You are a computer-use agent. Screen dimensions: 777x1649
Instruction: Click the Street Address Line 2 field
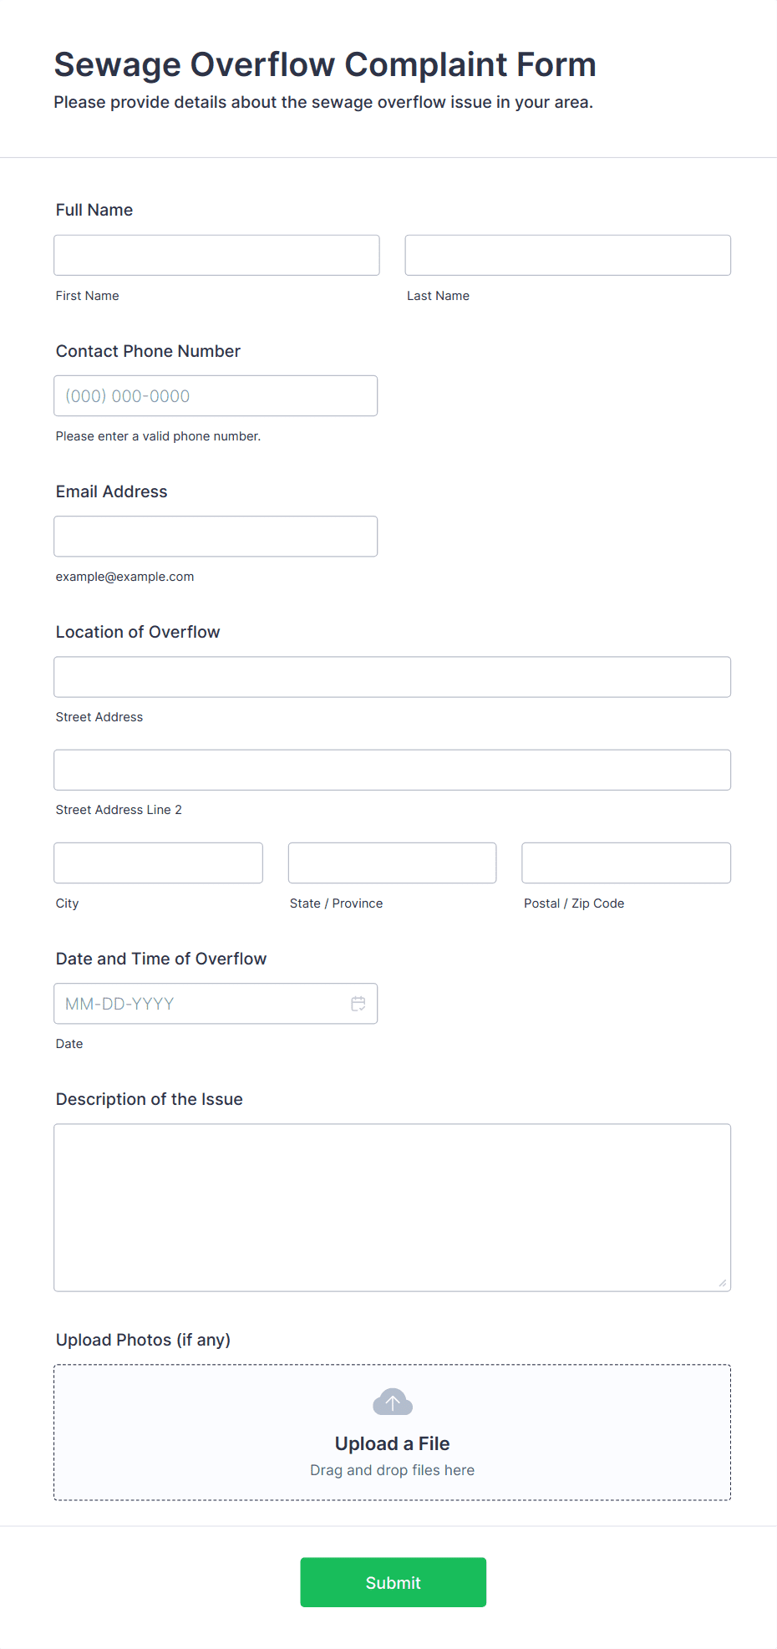click(392, 770)
